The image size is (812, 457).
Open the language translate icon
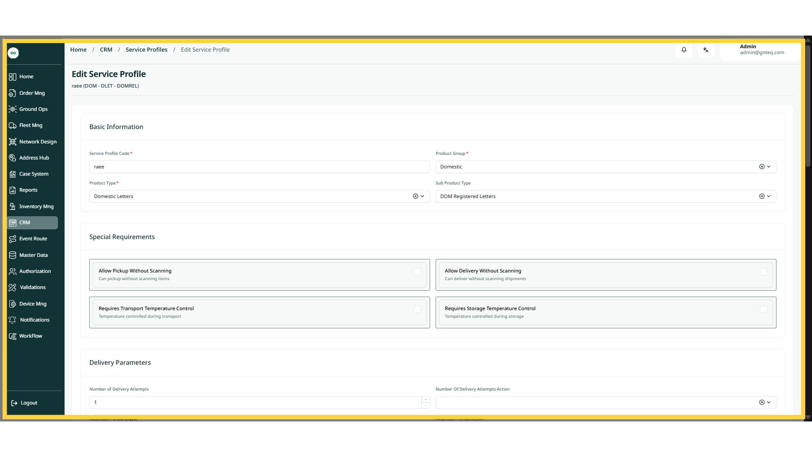tap(706, 50)
